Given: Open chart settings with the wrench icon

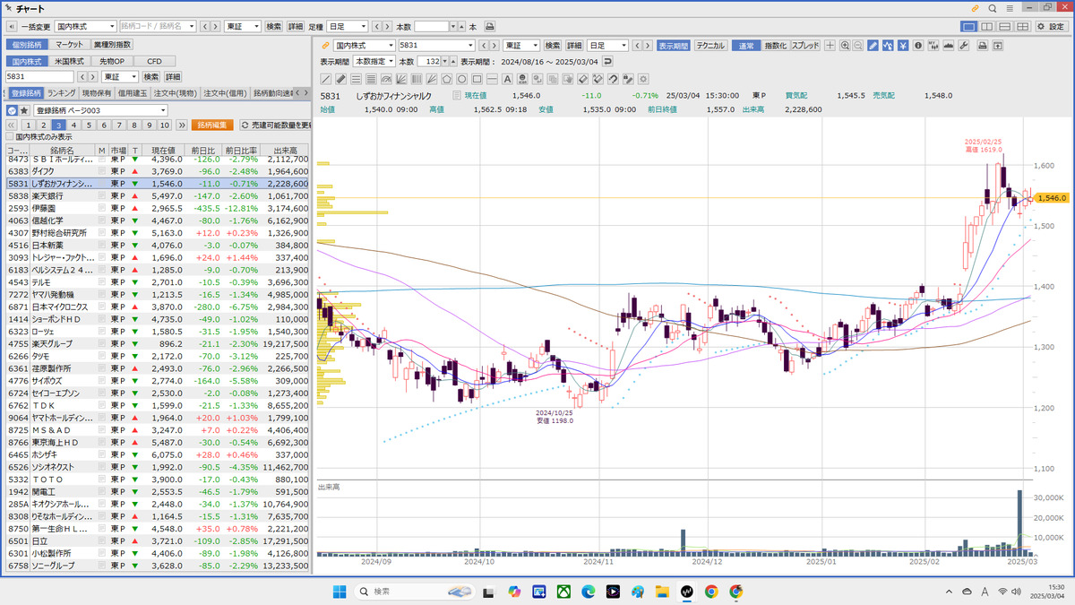Looking at the screenshot, I should 964,45.
